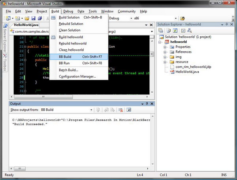Select HelloWorld.java in Solution Explorer
The height and width of the screenshot is (180, 237).
click(187, 72)
